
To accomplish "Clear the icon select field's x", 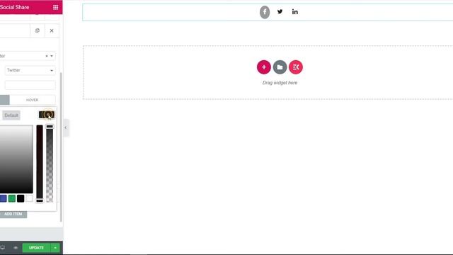I will click(x=47, y=56).
